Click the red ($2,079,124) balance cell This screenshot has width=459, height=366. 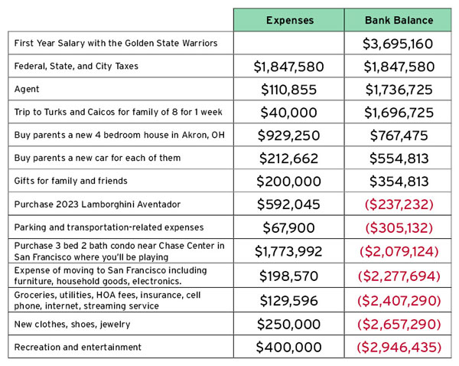[x=398, y=251]
